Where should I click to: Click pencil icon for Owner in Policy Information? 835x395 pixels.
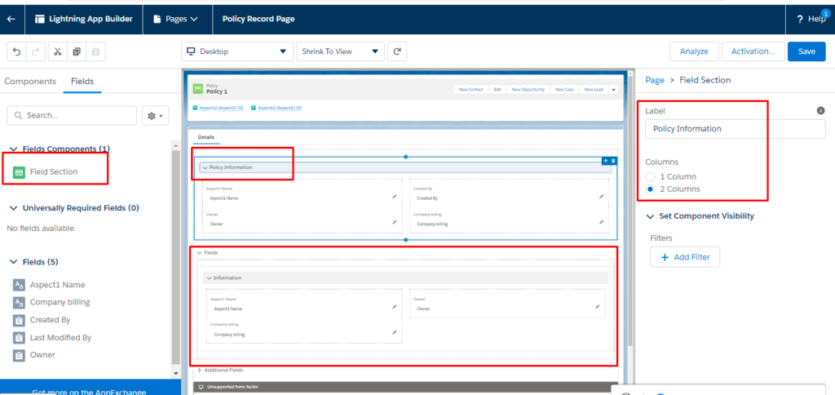pyautogui.click(x=395, y=222)
